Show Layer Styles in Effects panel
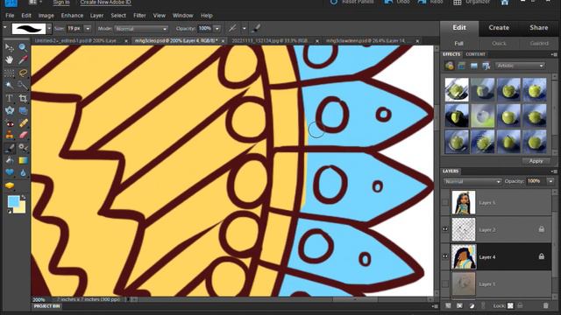 (462, 66)
